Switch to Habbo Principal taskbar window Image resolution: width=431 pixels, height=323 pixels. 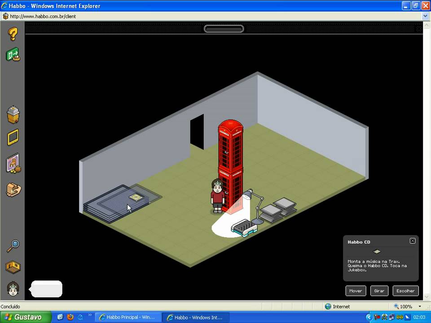127,317
